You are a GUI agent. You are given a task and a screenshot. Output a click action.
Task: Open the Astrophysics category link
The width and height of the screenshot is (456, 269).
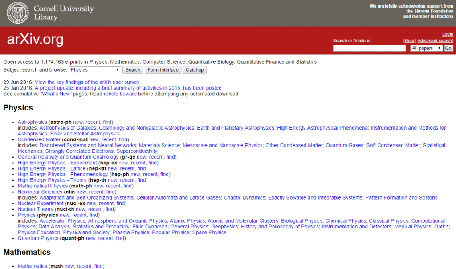32,122
